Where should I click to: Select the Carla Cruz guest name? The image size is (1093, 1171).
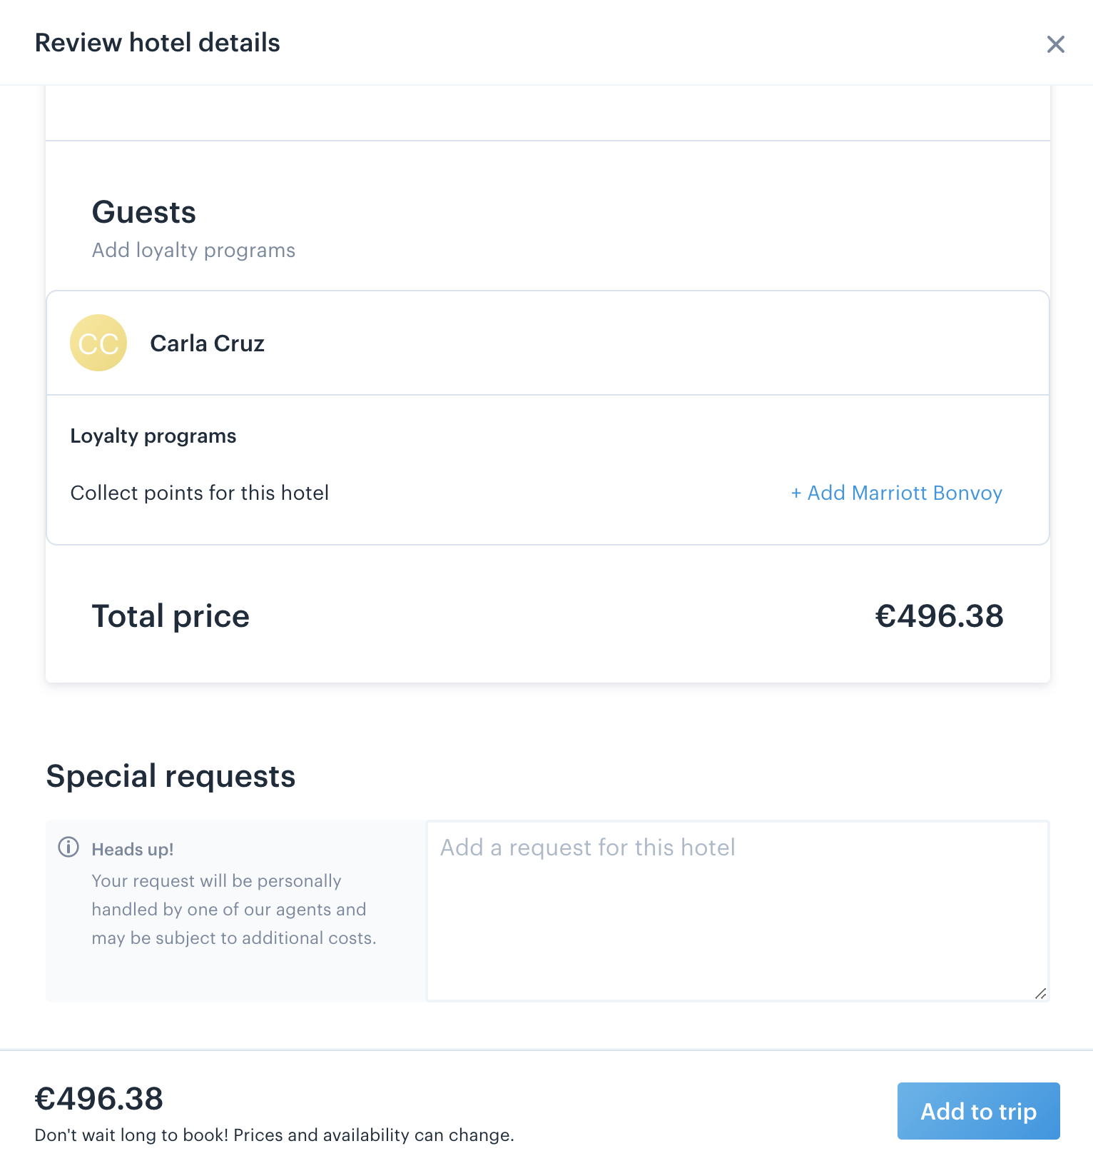(207, 343)
